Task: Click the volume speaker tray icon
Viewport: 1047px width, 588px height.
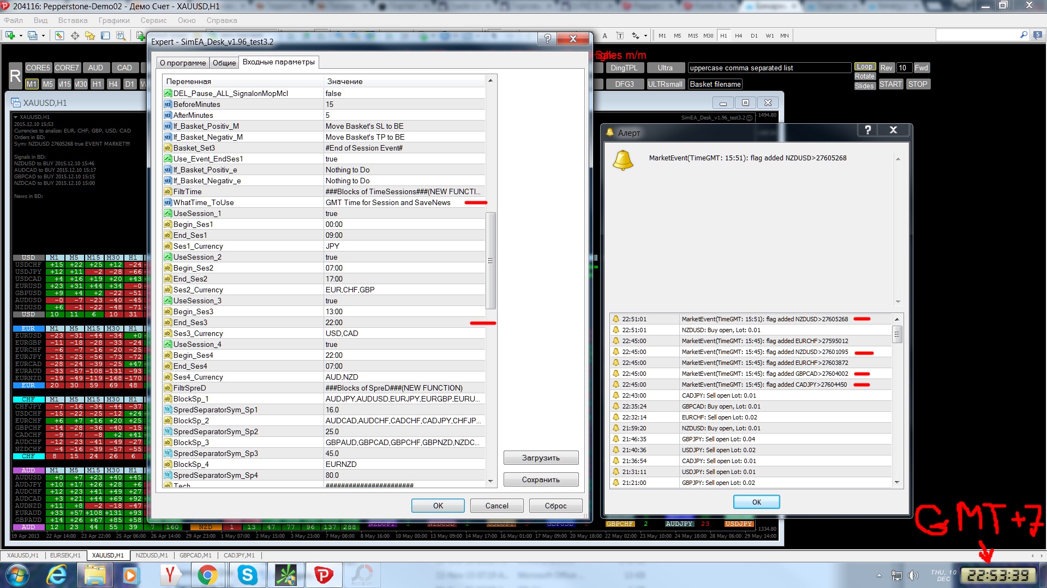Action: 913,575
